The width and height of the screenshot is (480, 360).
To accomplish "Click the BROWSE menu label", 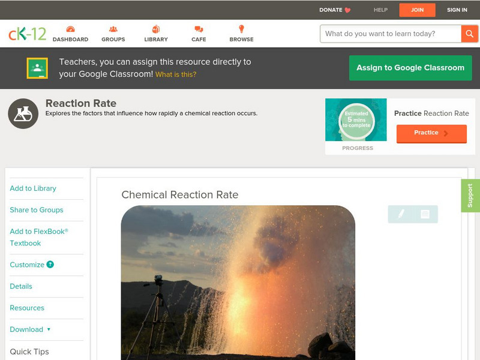I will click(x=242, y=40).
